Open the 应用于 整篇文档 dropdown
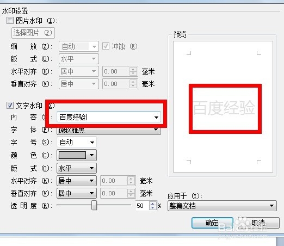Screen dimensions: 284x246 point(222,206)
